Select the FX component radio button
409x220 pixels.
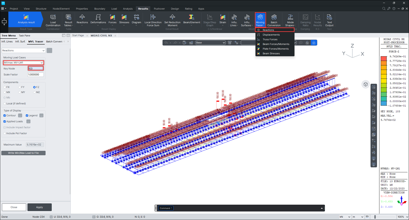[5, 87]
